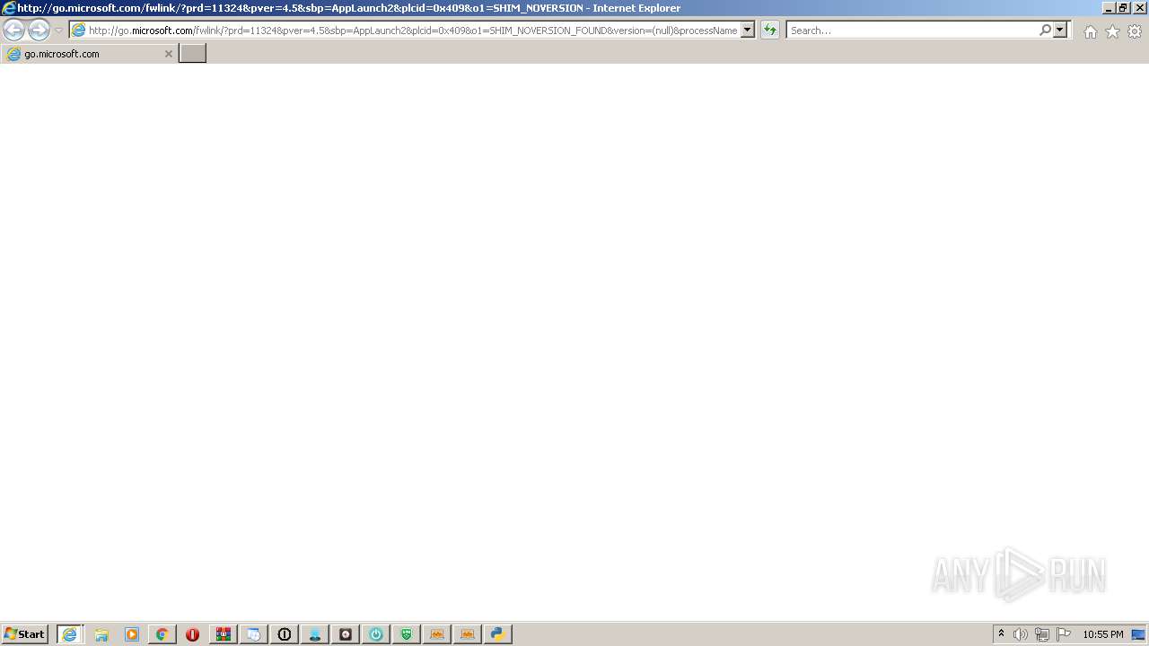Close the Internet Explorer window
Viewport: 1149px width, 646px height.
[x=1140, y=8]
